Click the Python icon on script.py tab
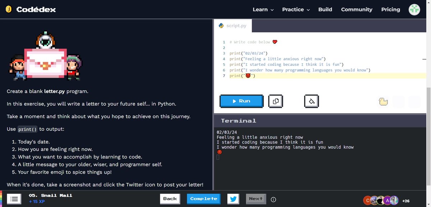 click(x=221, y=26)
